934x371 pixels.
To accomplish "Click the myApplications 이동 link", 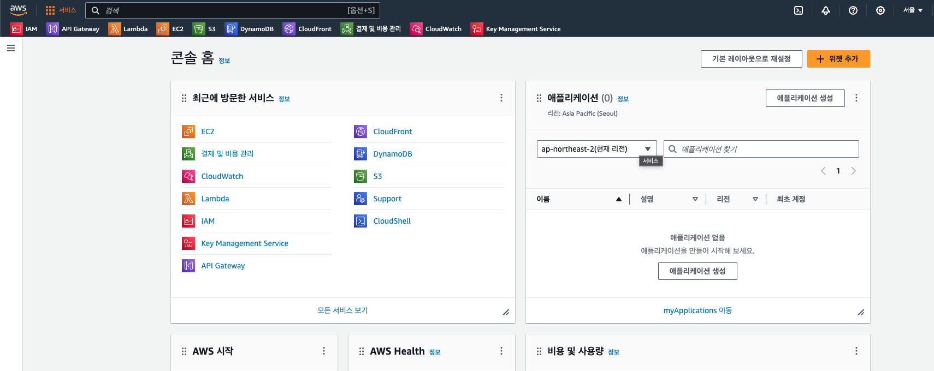I will click(x=697, y=310).
